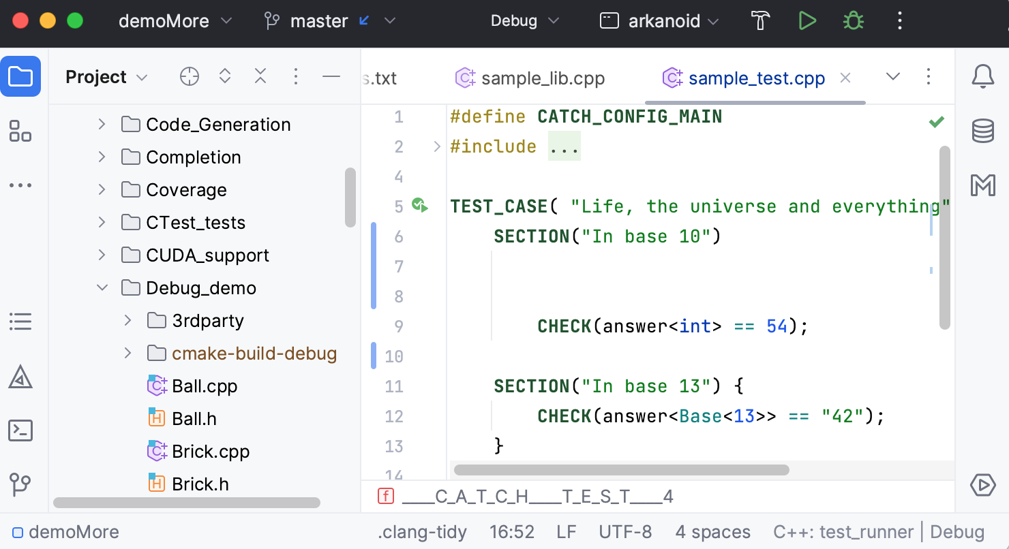Viewport: 1009px width, 549px height.
Task: Open the Notifications bell
Action: [x=982, y=77]
